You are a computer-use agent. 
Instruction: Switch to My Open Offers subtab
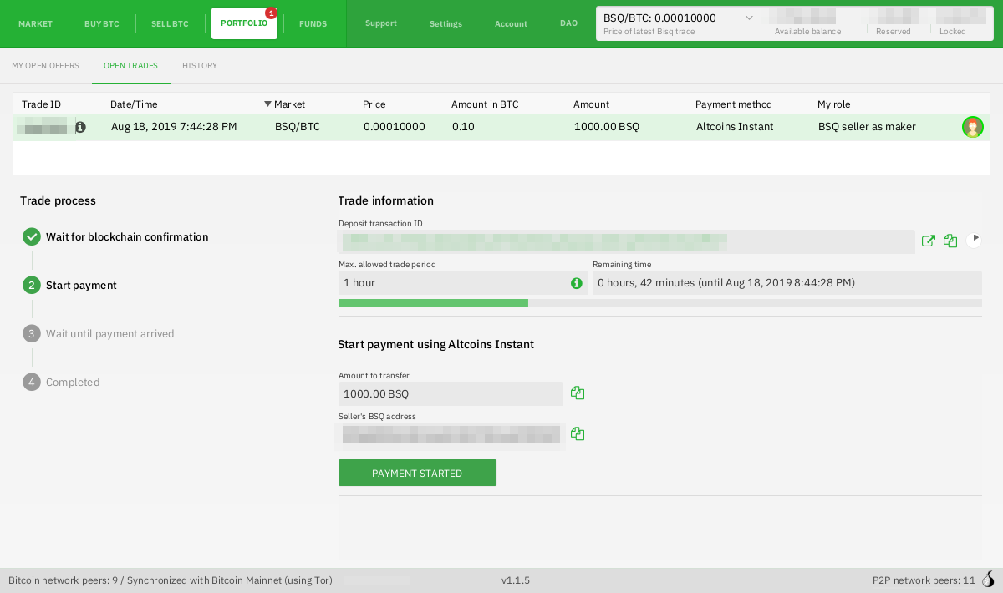tap(46, 65)
